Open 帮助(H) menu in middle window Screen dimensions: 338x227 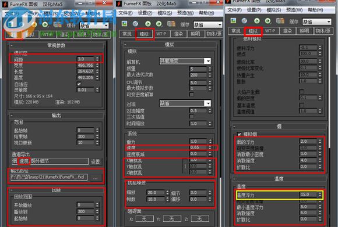pos(206,13)
